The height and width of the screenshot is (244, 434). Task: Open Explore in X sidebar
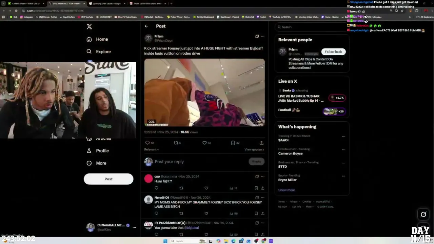point(99,52)
